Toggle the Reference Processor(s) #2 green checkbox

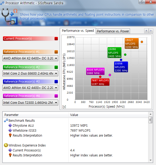[x=56, y=67]
